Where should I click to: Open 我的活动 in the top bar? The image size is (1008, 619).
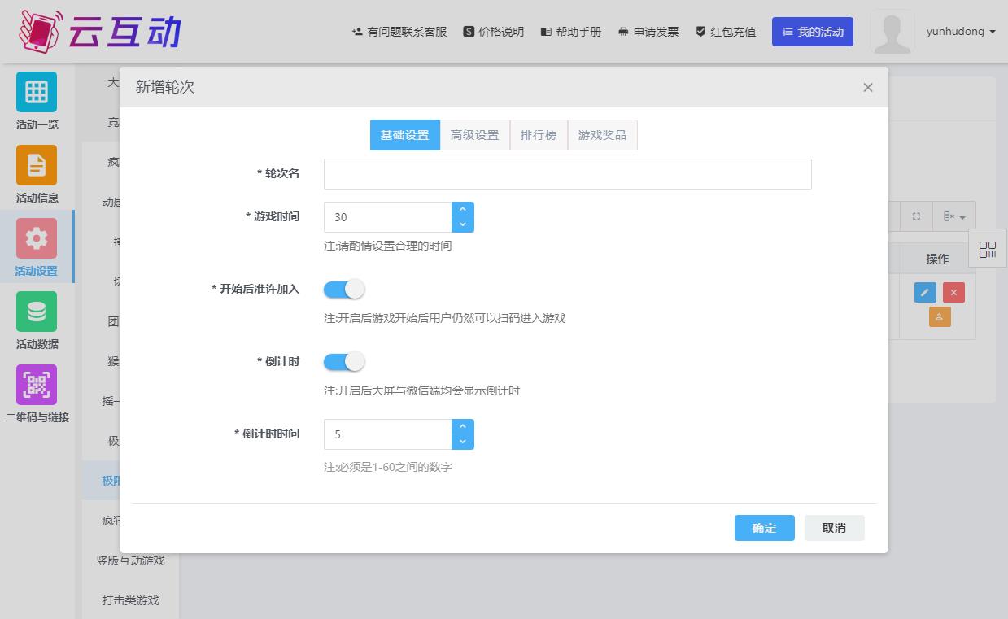812,32
